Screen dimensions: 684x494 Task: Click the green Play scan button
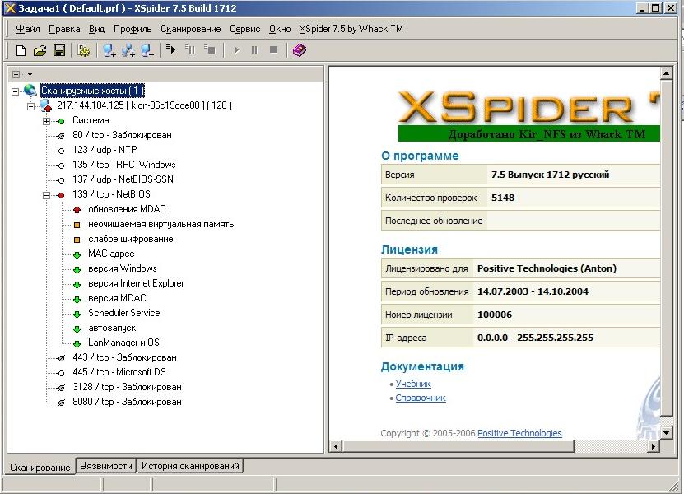[236, 50]
